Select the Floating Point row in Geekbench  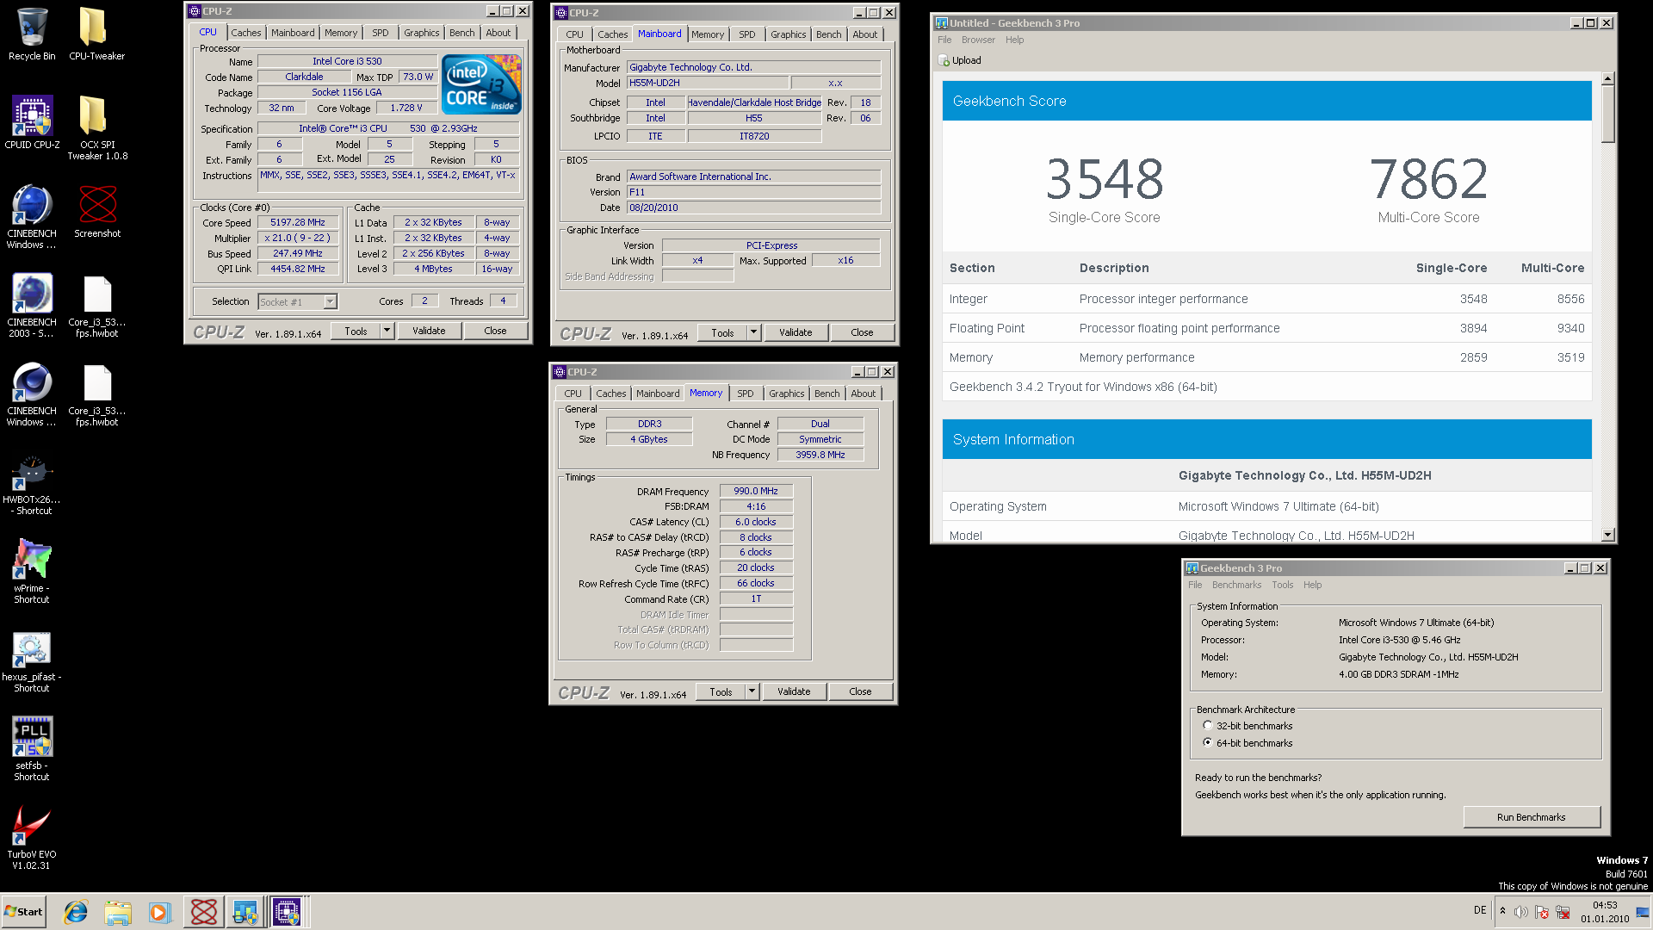pos(1266,328)
